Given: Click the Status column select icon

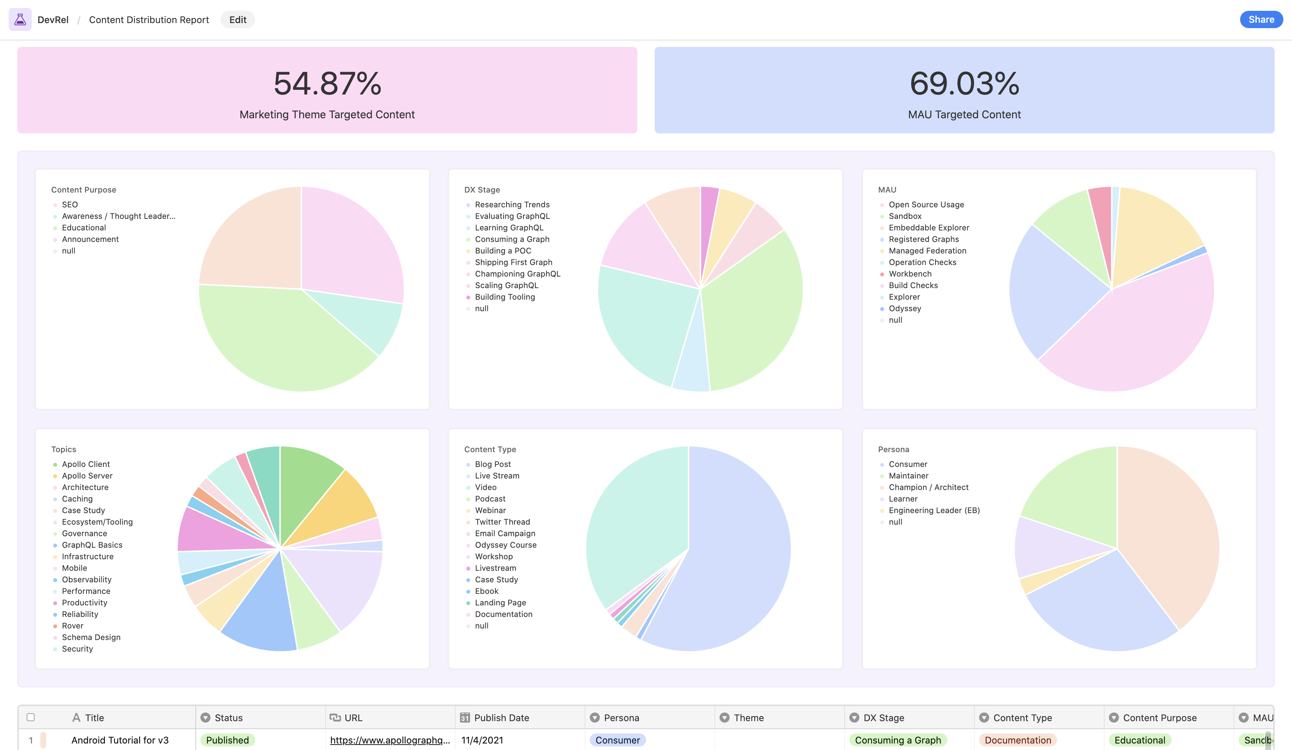Looking at the screenshot, I should click(205, 718).
